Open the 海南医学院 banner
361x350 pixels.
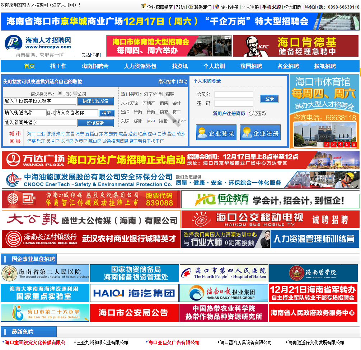point(313,273)
